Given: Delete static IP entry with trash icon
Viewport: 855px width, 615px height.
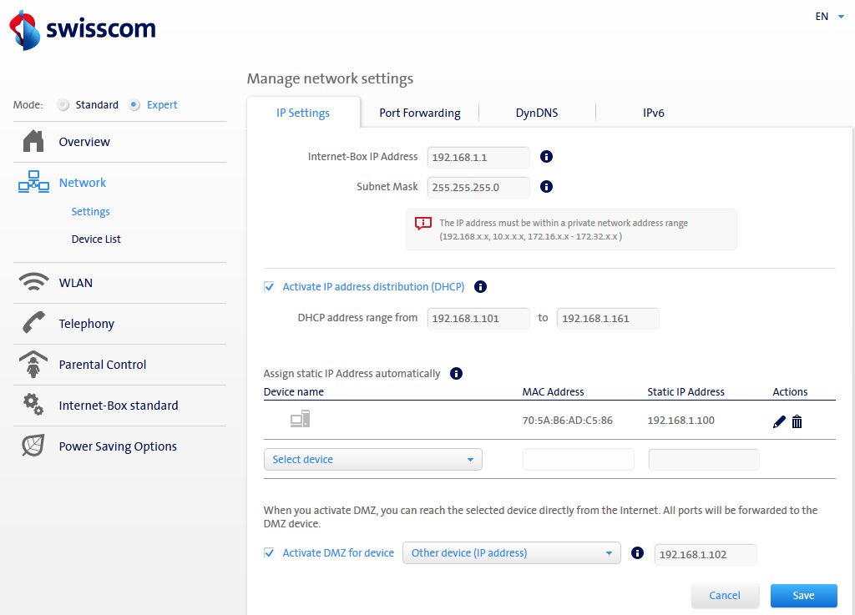Looking at the screenshot, I should click(x=797, y=421).
